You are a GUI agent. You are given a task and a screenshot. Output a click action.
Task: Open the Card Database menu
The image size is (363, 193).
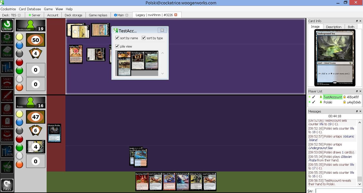30,9
